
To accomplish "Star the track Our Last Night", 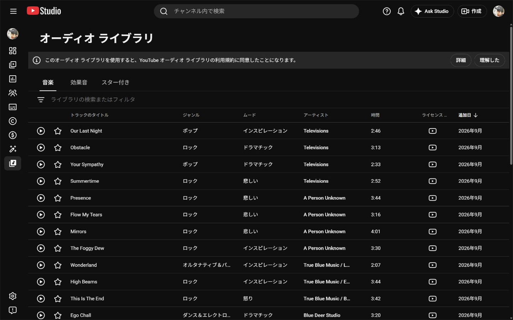I will (58, 131).
